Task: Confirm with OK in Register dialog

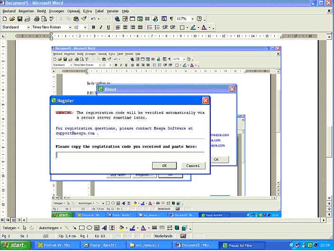Action: [164, 166]
